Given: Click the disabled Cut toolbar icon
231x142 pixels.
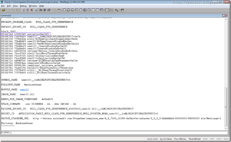Looking at the screenshot, I should coord(9,10).
